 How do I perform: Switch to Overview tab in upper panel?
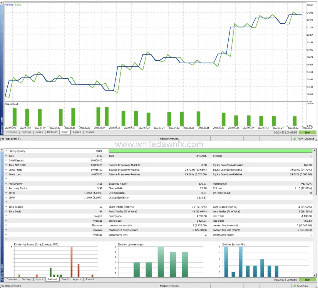12,132
